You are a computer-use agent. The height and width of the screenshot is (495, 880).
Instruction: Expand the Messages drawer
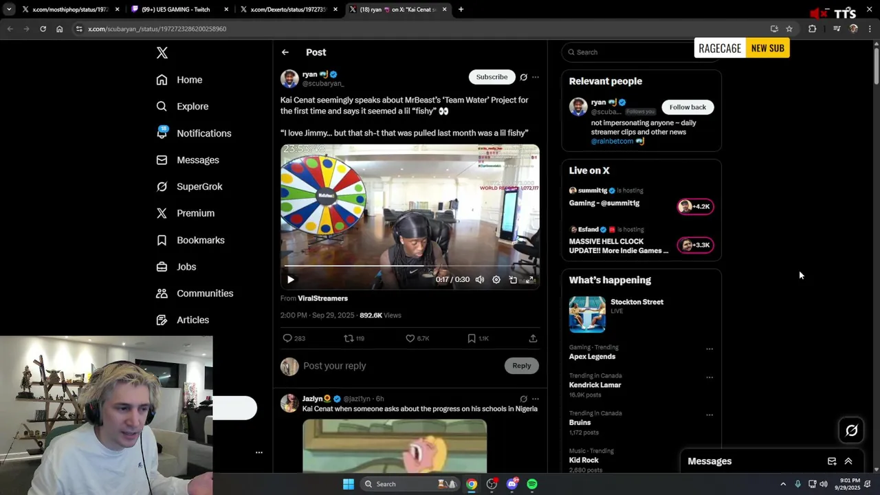848,461
